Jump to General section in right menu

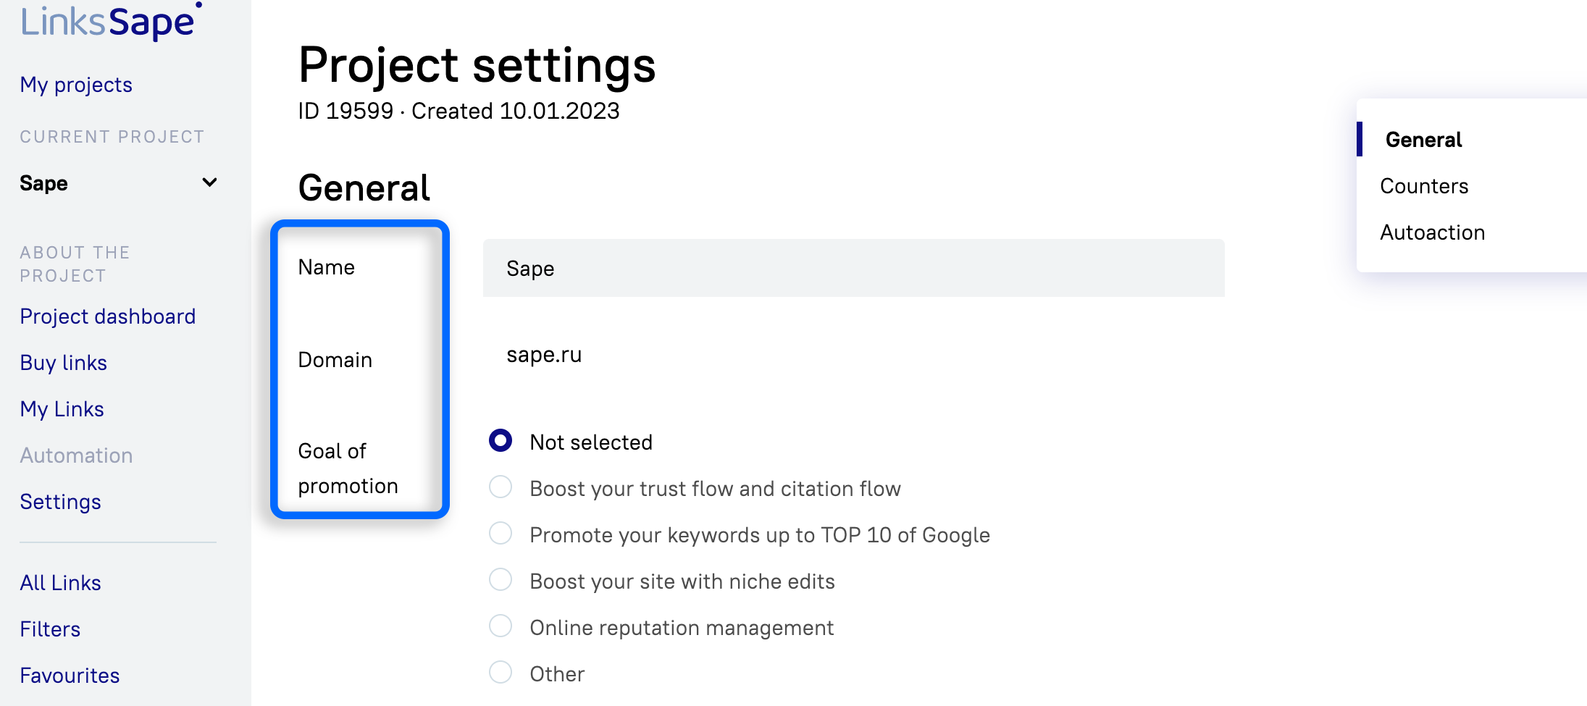coord(1423,140)
